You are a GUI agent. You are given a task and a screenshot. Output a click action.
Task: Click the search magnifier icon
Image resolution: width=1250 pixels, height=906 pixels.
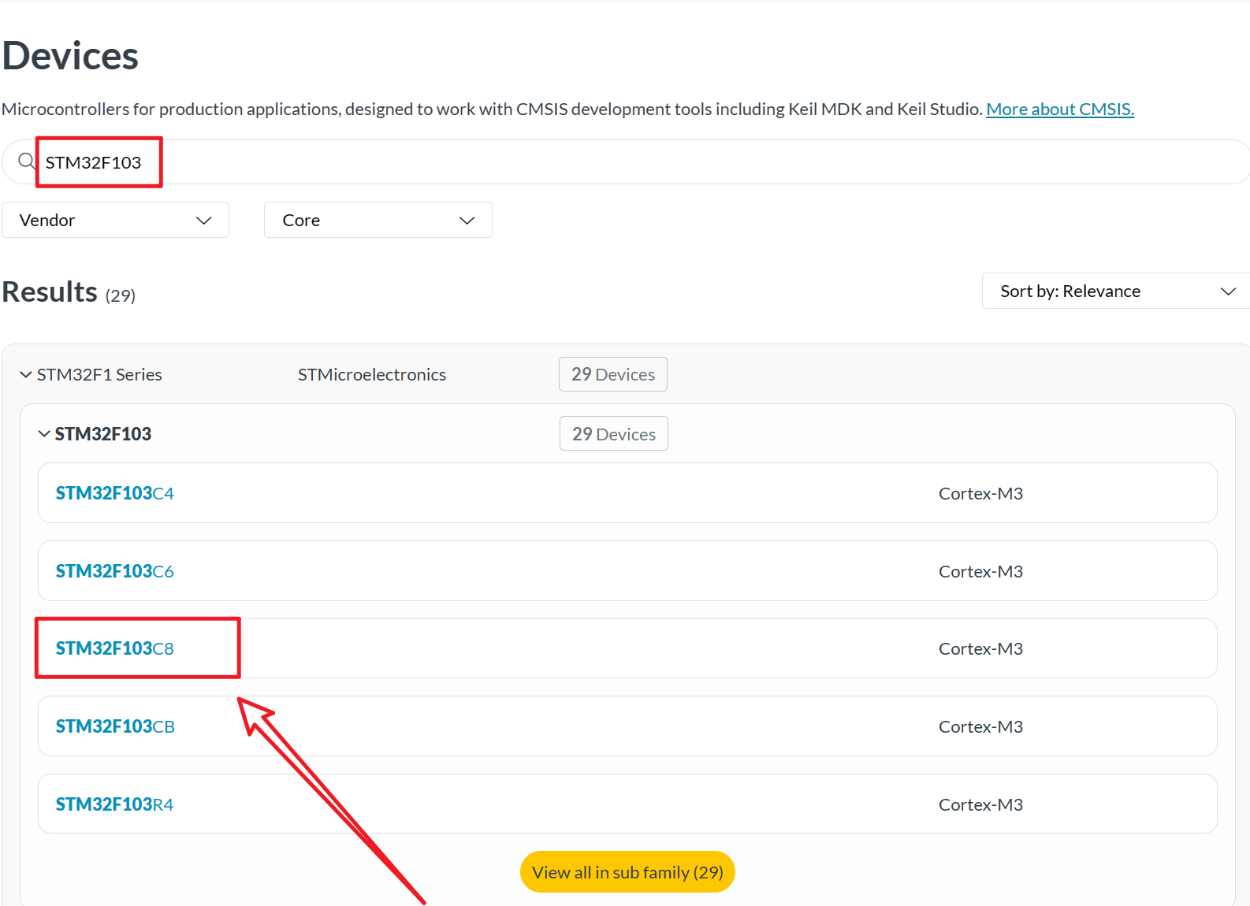27,162
